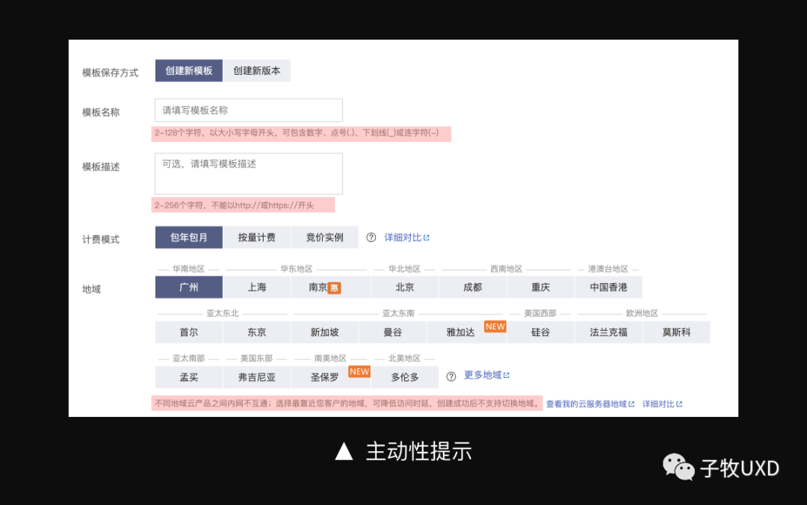
Task: Open the 查看我的云服务器地域 link
Action: [x=590, y=404]
